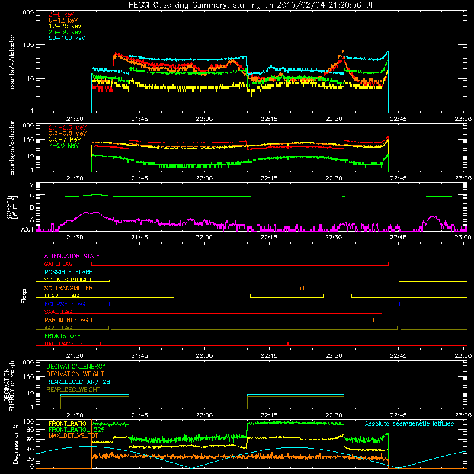Select the 6-12 keV legend label
The image size is (474, 474).
coord(63,20)
